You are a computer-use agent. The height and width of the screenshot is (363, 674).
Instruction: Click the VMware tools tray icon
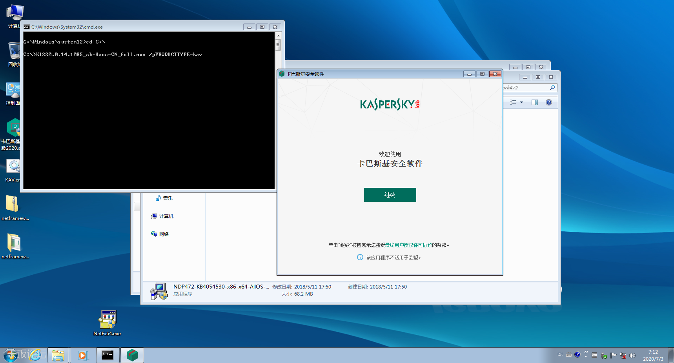click(x=594, y=355)
